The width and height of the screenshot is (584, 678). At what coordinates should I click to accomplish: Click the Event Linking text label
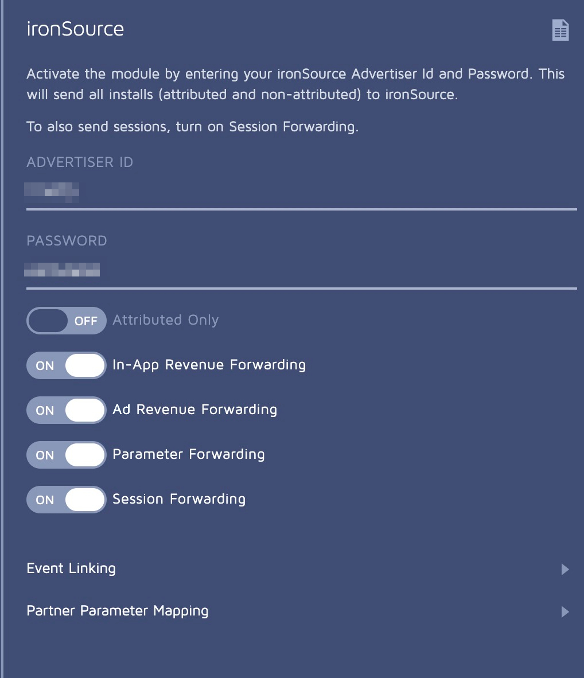click(71, 568)
